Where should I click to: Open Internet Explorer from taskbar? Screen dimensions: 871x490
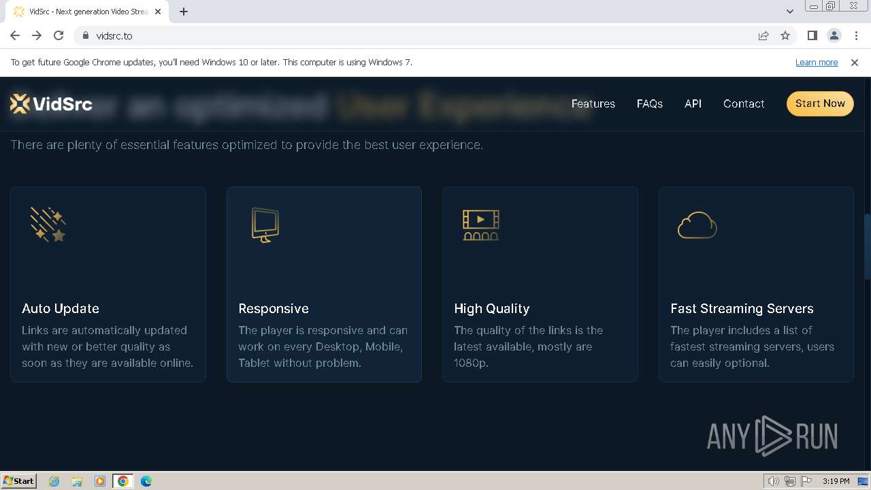click(54, 481)
